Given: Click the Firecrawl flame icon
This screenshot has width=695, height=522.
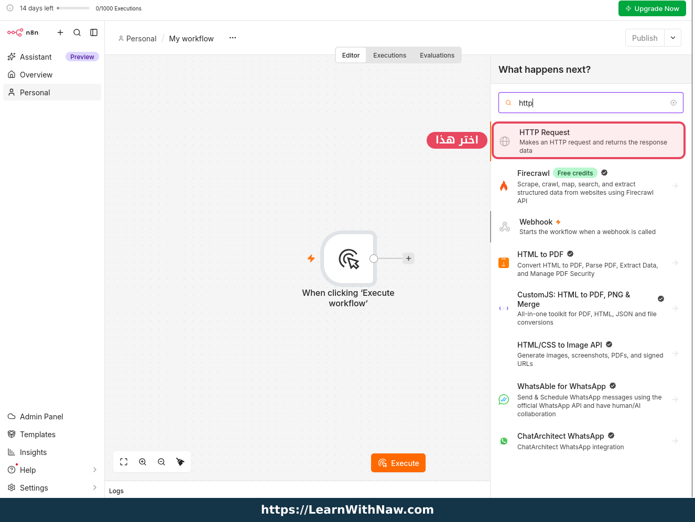Looking at the screenshot, I should [504, 186].
